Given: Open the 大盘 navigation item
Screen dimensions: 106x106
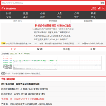Looking at the screenshot, I should point(59,14).
